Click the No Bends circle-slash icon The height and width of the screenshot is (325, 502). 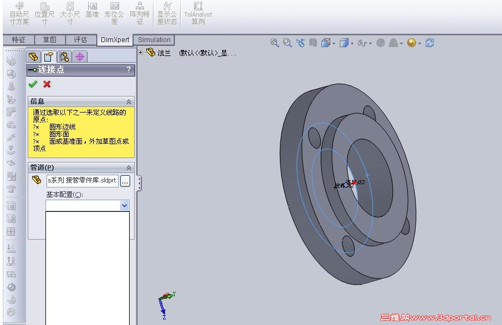pyautogui.click(x=11, y=287)
